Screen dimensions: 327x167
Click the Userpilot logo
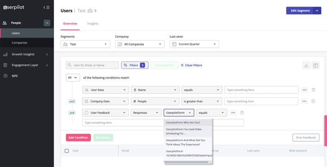(x=14, y=7)
